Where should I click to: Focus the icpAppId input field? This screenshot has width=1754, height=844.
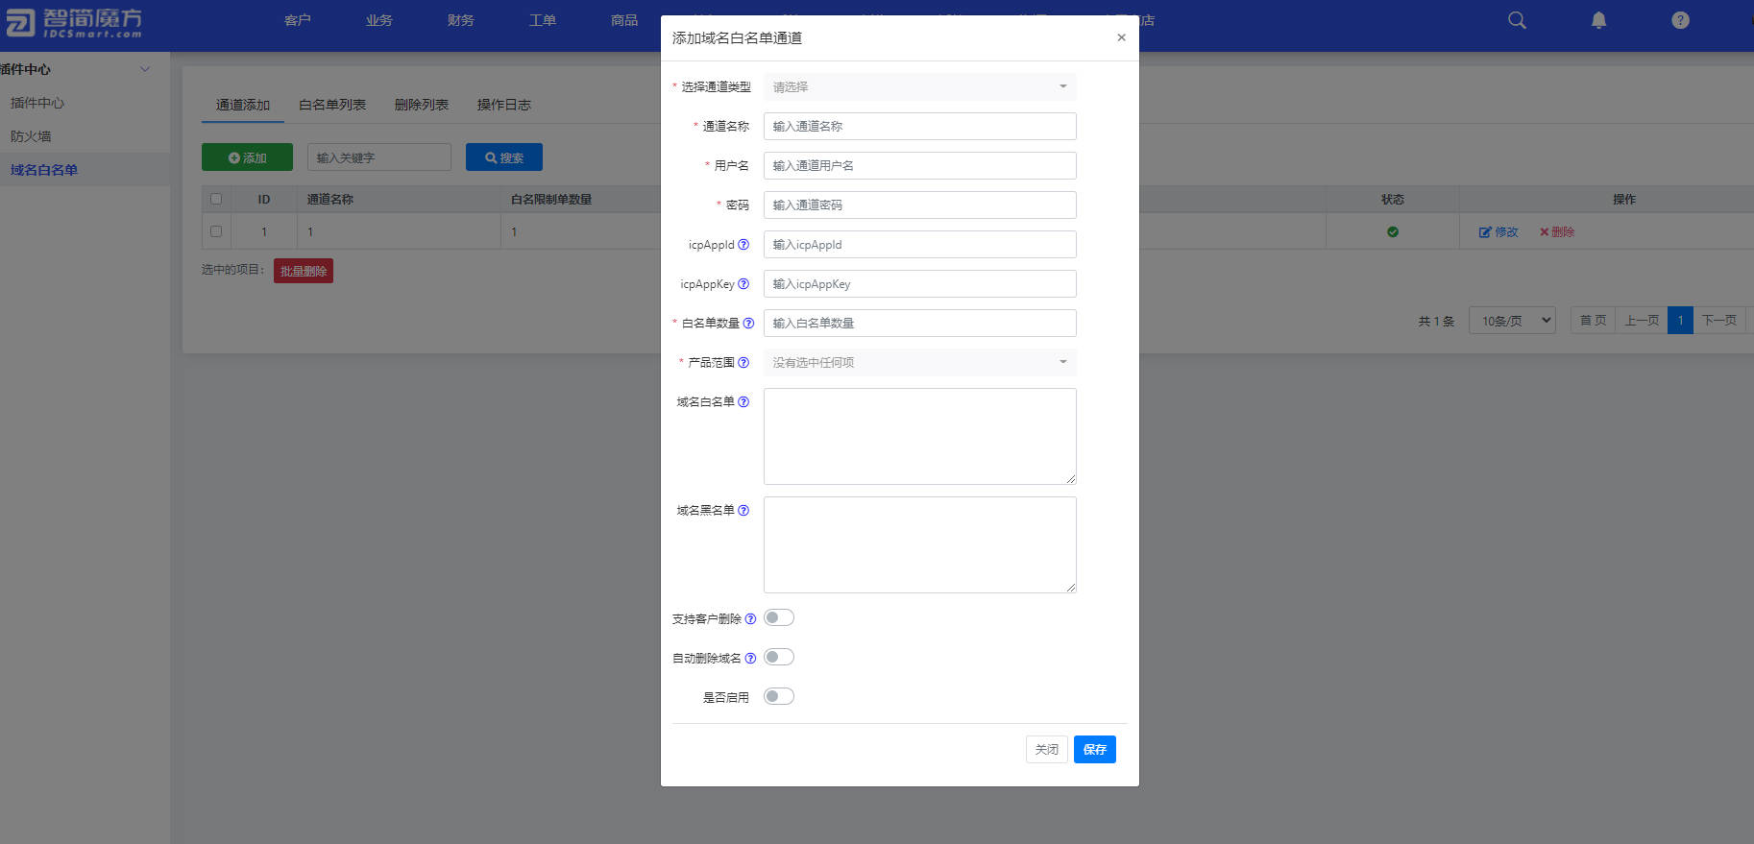(920, 244)
